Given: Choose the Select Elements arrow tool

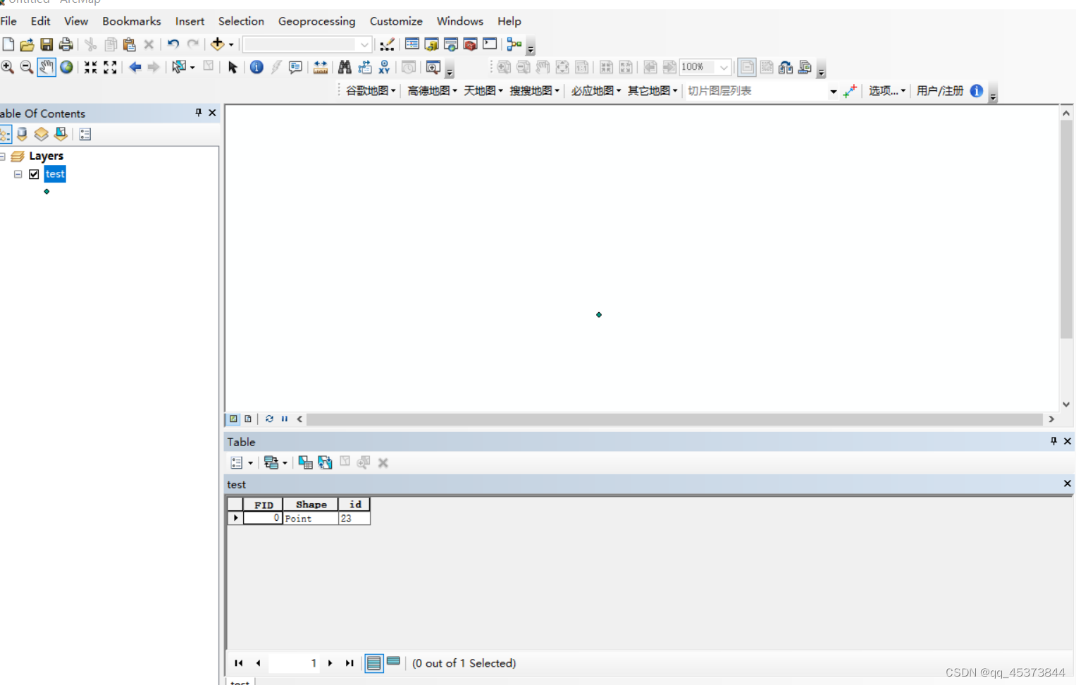Looking at the screenshot, I should (233, 67).
